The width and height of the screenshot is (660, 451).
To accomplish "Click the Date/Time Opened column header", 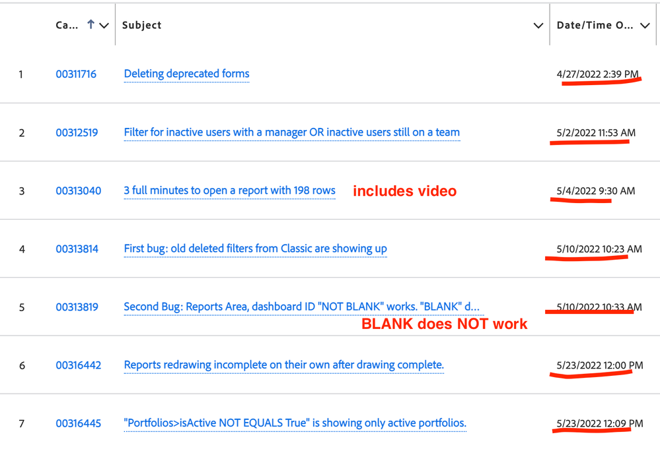I will point(595,25).
